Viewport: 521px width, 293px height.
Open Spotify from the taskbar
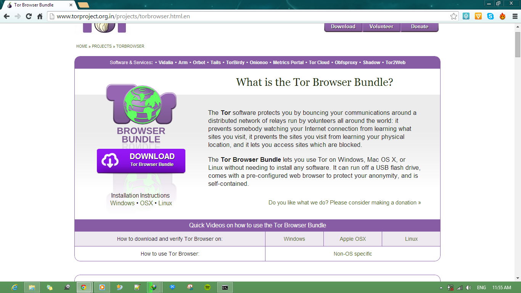click(207, 287)
